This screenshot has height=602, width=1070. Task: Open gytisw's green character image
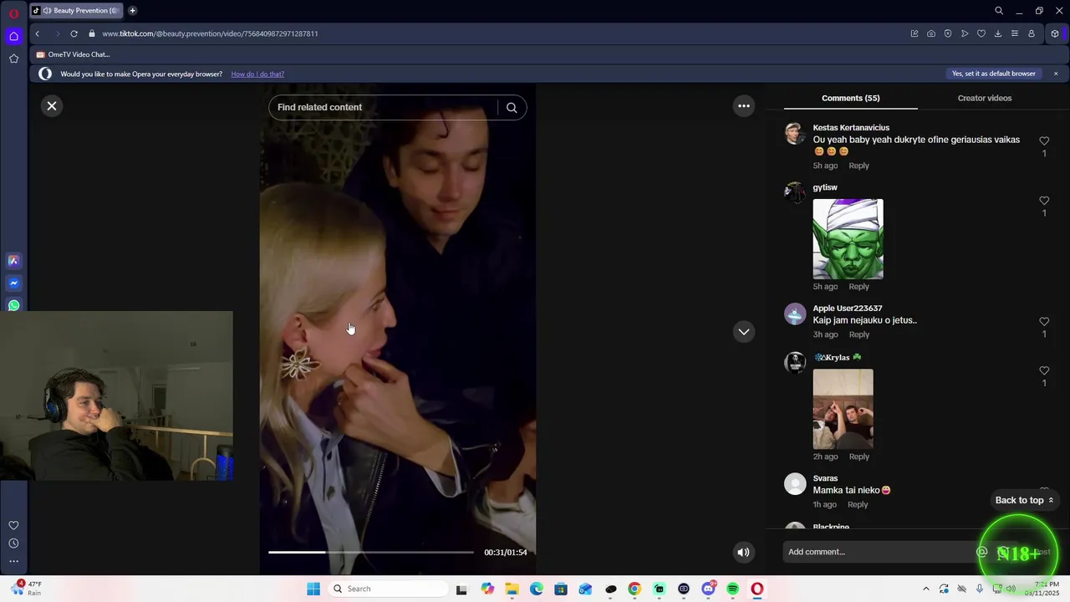(x=848, y=239)
